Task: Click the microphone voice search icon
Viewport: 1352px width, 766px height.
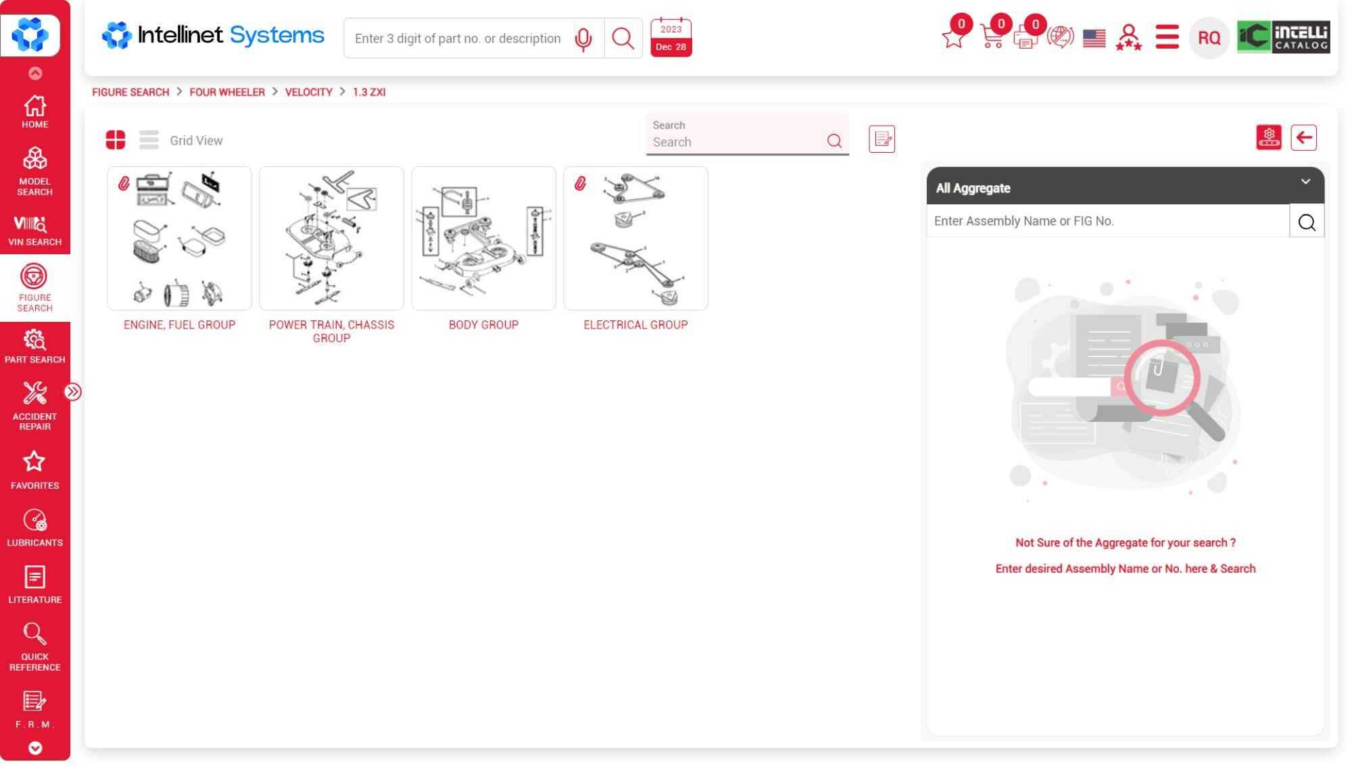Action: [x=583, y=39]
